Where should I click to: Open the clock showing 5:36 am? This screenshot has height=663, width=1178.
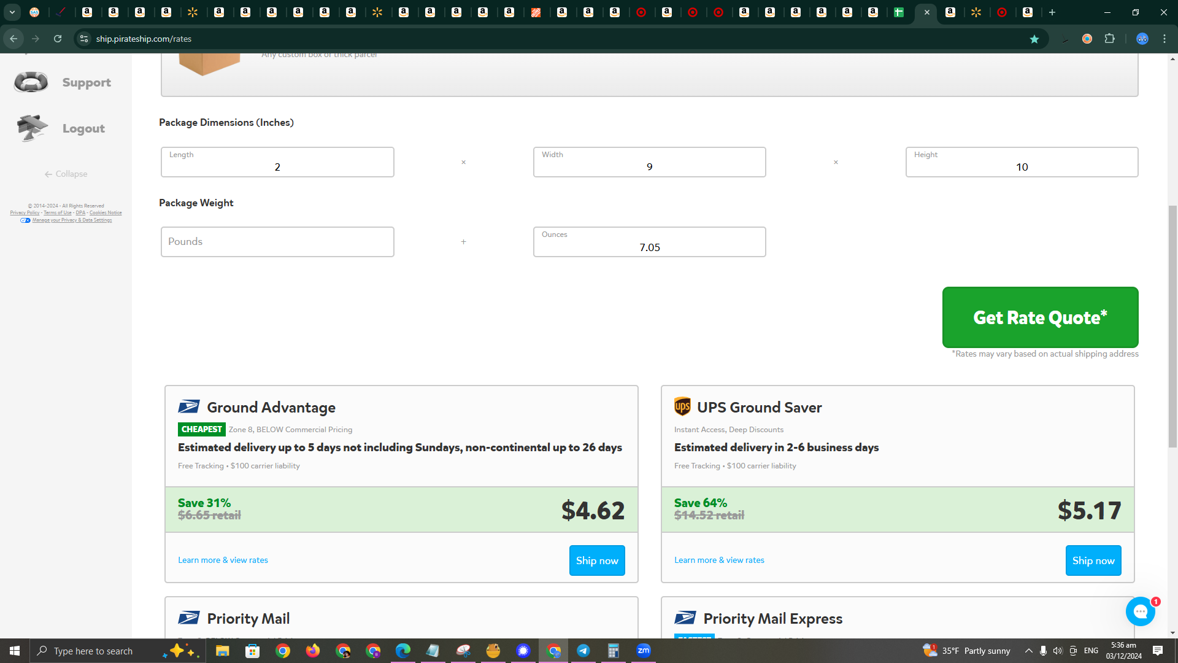(x=1124, y=651)
